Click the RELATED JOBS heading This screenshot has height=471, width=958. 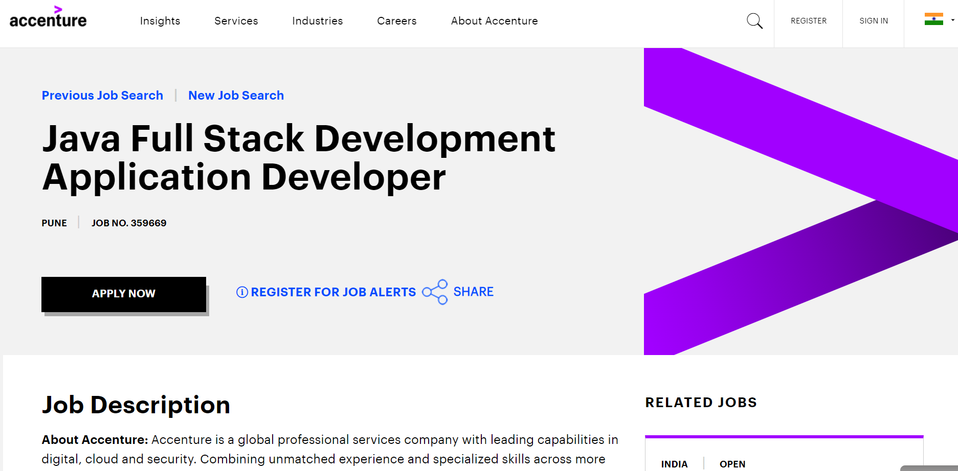pos(701,403)
